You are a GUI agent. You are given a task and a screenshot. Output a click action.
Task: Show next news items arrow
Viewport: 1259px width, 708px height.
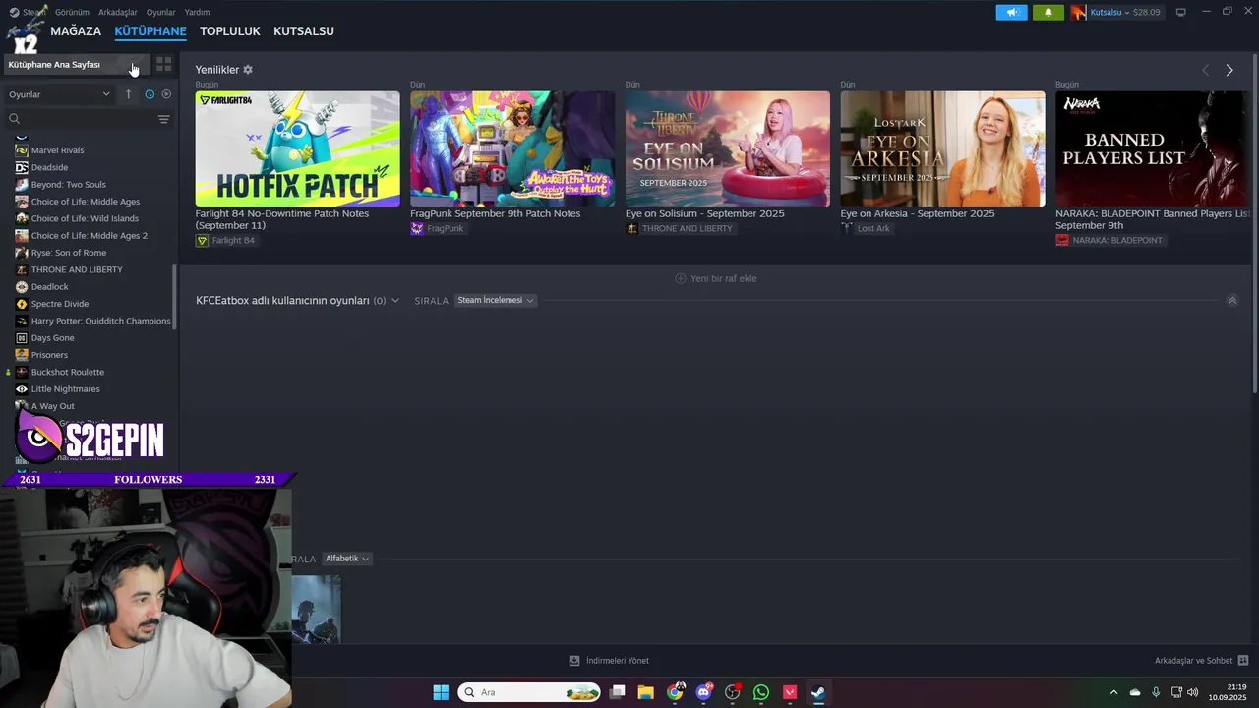[1229, 70]
